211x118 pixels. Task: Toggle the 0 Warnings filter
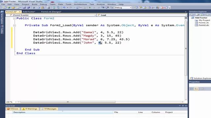coord(30,109)
